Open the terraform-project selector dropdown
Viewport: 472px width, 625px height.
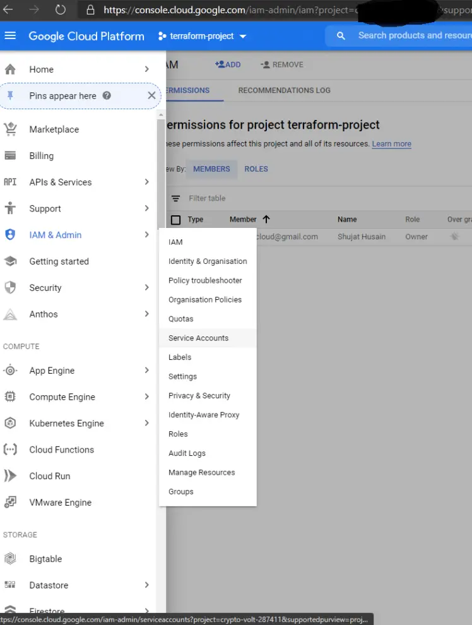coord(203,36)
